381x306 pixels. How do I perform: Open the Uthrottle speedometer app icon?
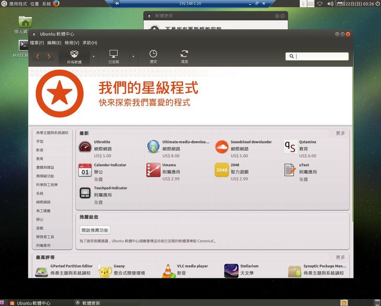point(85,147)
